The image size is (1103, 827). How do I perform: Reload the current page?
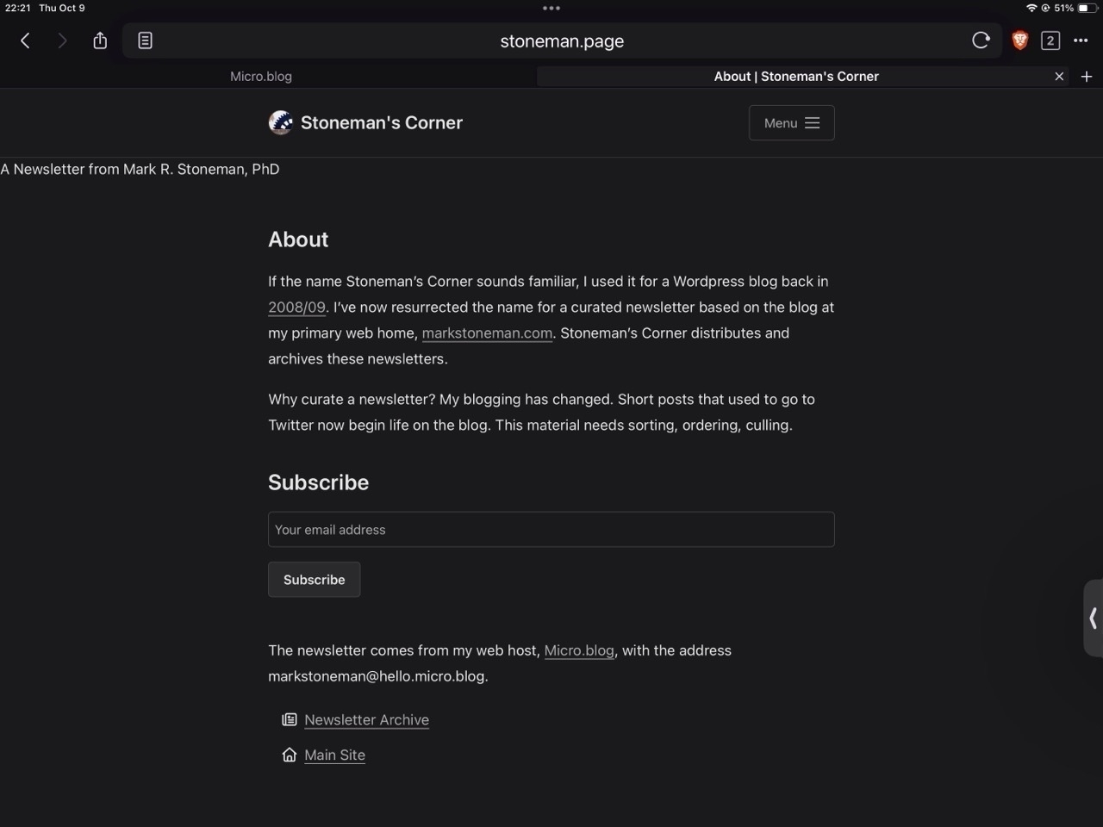(981, 40)
